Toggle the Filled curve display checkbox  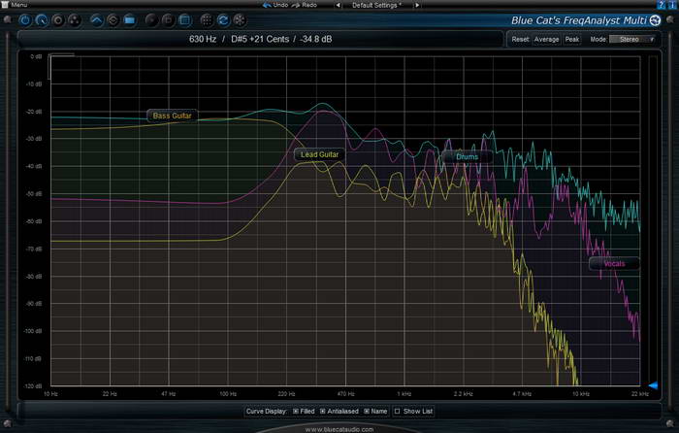coord(295,412)
